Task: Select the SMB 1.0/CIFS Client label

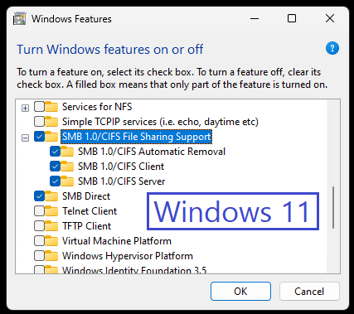Action: [121, 167]
